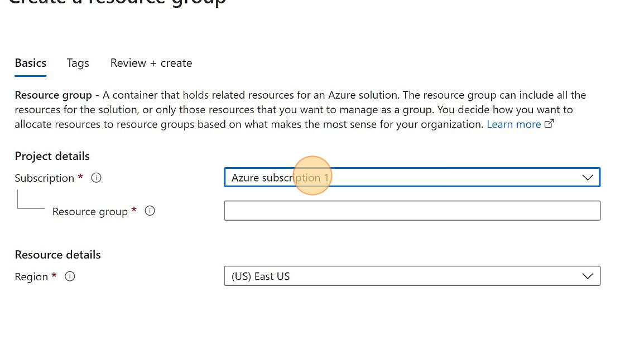Click the Region field label

pos(31,277)
